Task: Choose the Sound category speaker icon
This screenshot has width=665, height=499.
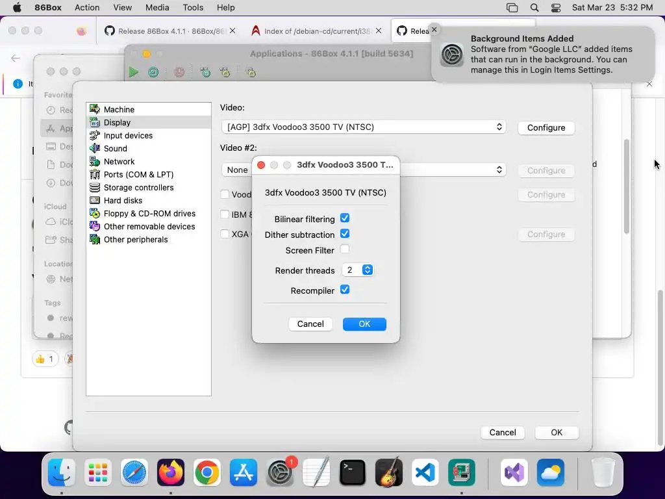Action: click(x=95, y=149)
